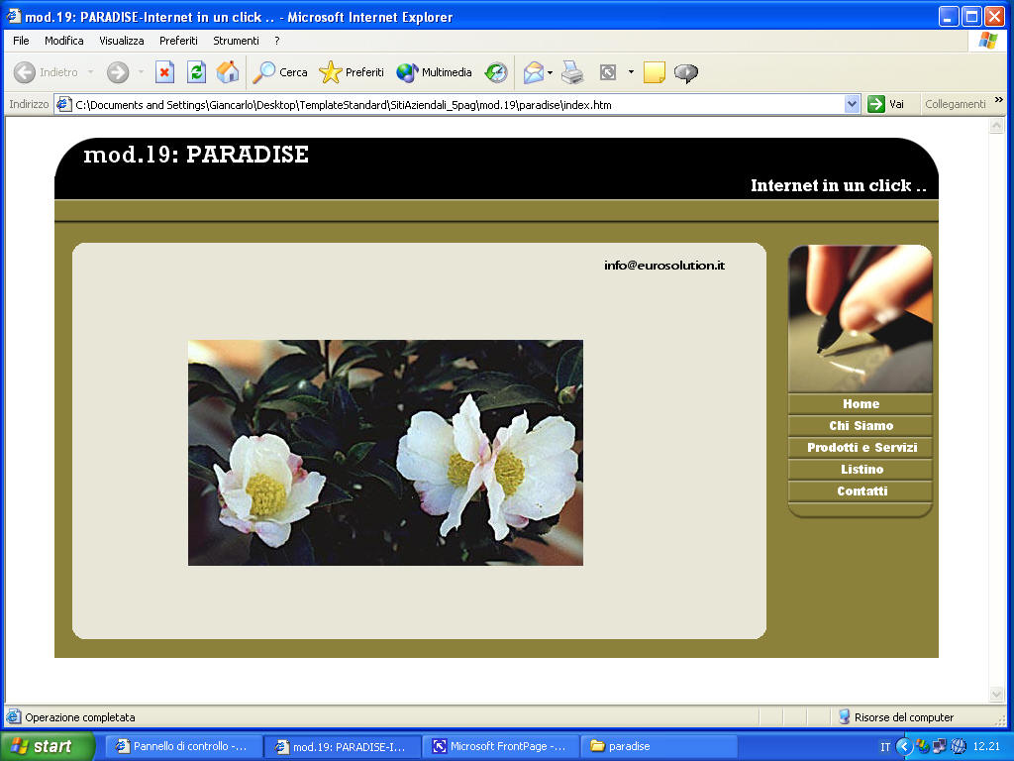
Task: Click the IT language indicator
Action: pos(885,747)
